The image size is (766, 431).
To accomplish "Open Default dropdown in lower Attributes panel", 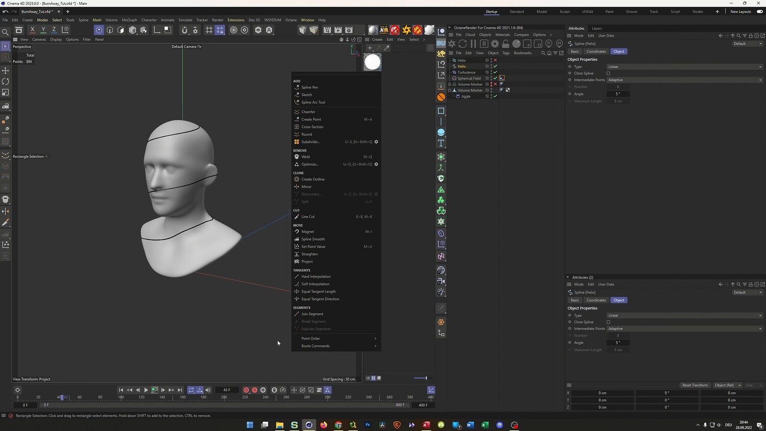I will coord(748,293).
